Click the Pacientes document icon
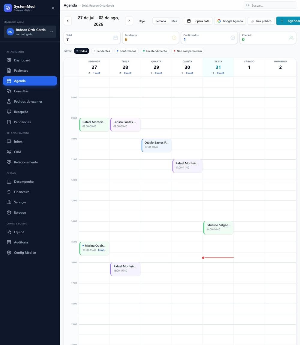The height and width of the screenshot is (345, 300). pyautogui.click(x=9, y=70)
